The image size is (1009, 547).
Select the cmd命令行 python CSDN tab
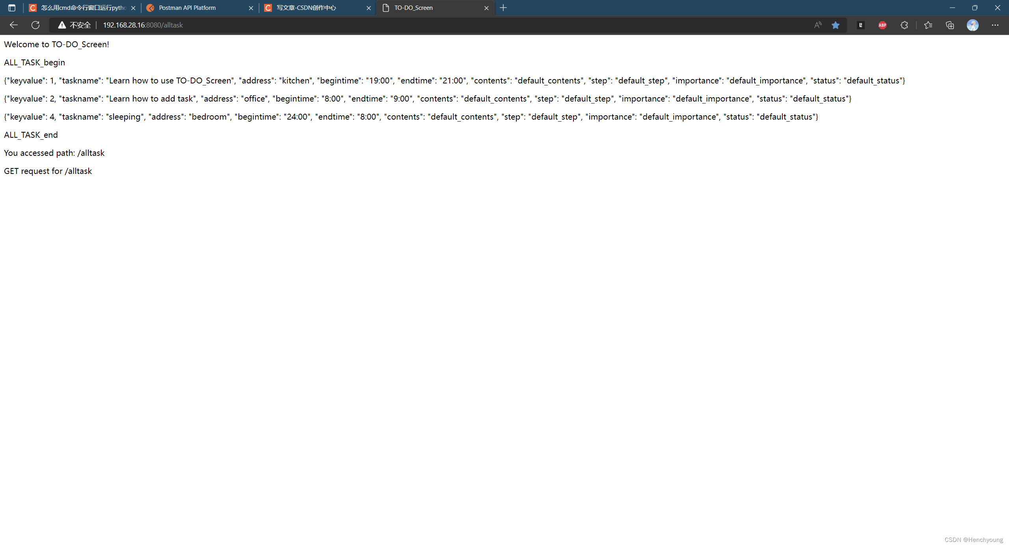[x=83, y=8]
